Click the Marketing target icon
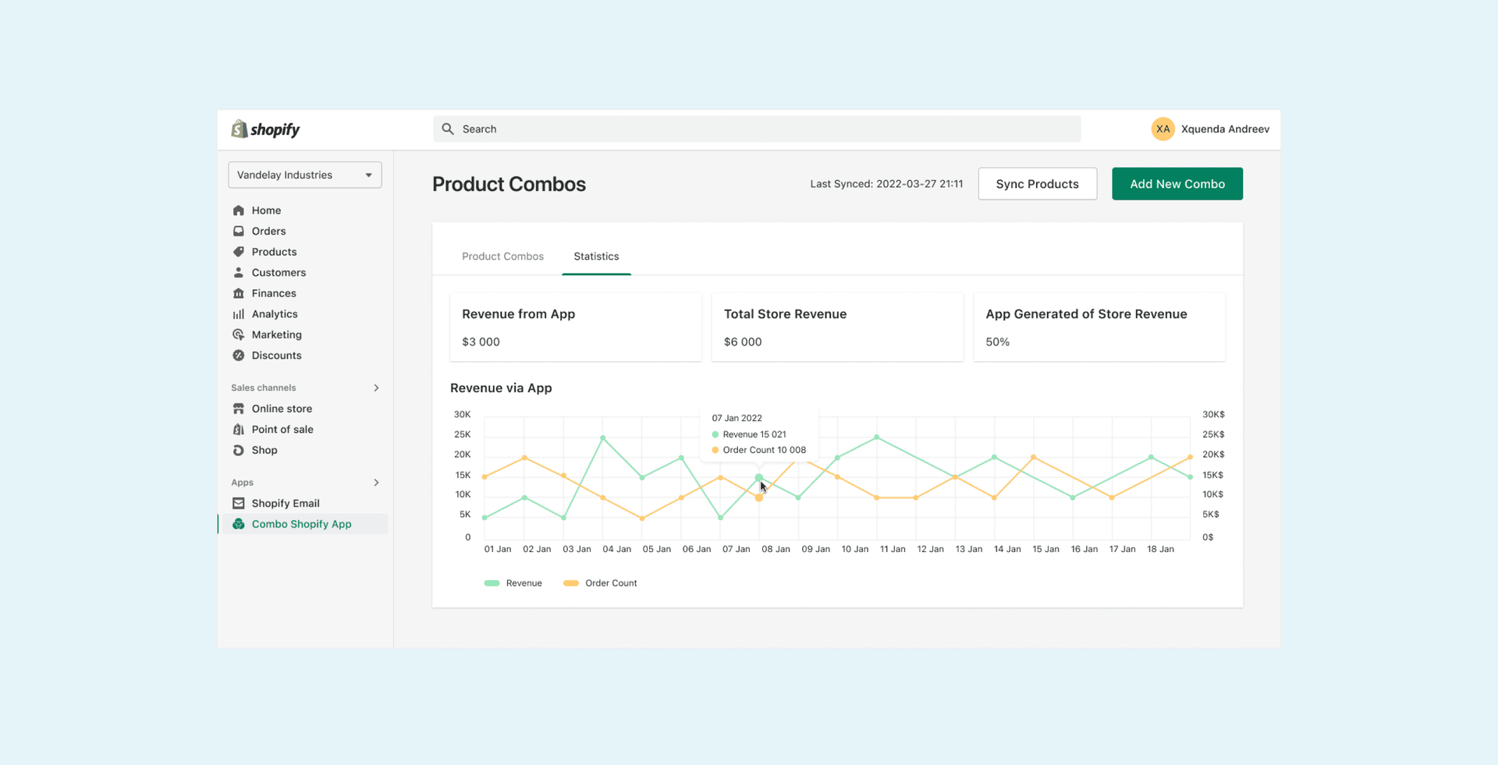 click(239, 335)
